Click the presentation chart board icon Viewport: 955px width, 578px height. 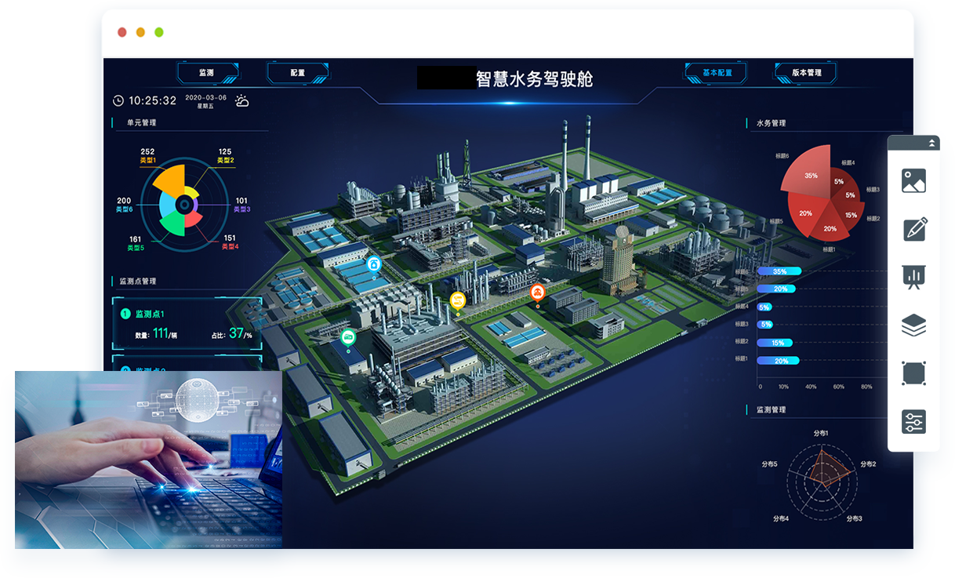point(913,277)
